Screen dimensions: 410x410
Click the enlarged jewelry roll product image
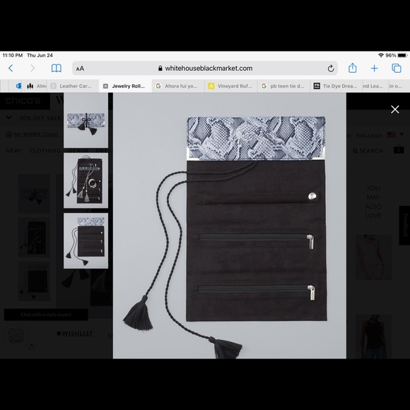pos(230,225)
